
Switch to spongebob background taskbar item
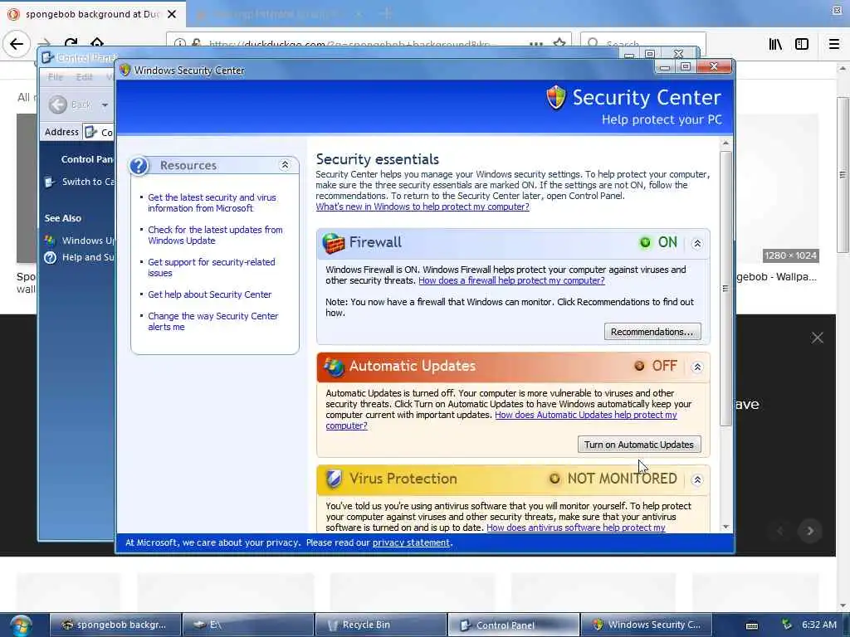click(115, 625)
